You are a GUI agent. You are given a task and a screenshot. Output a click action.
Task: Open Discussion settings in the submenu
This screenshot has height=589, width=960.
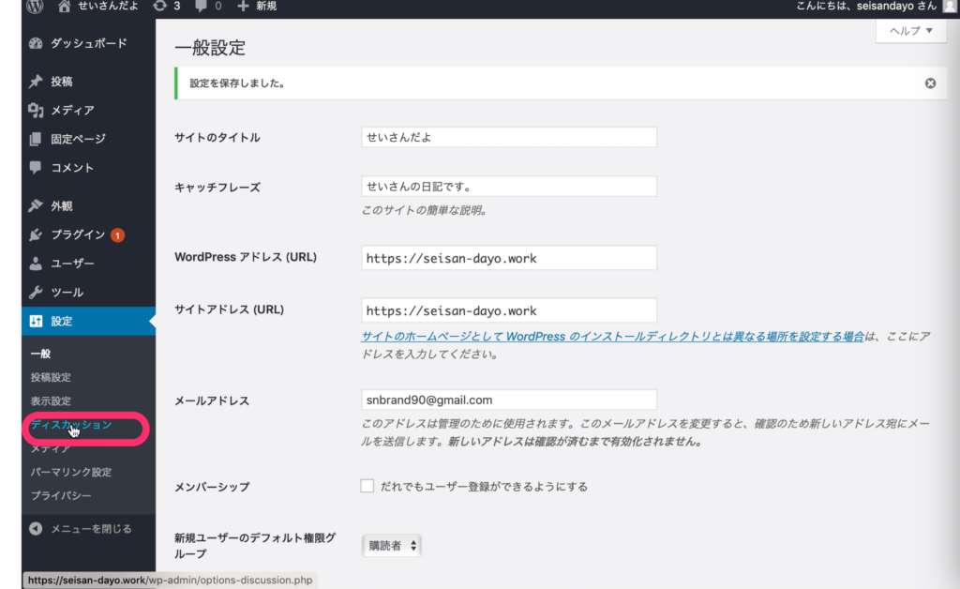coord(71,425)
